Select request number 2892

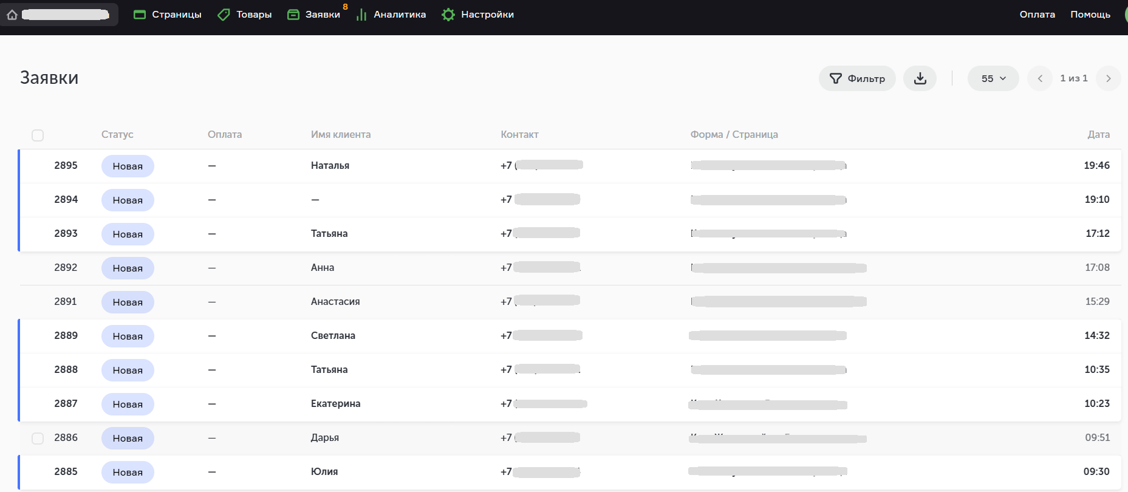pos(66,267)
